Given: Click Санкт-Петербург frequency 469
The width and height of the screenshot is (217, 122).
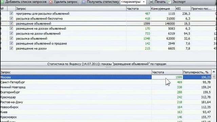Looking at the screenshot, I should point(179,82).
